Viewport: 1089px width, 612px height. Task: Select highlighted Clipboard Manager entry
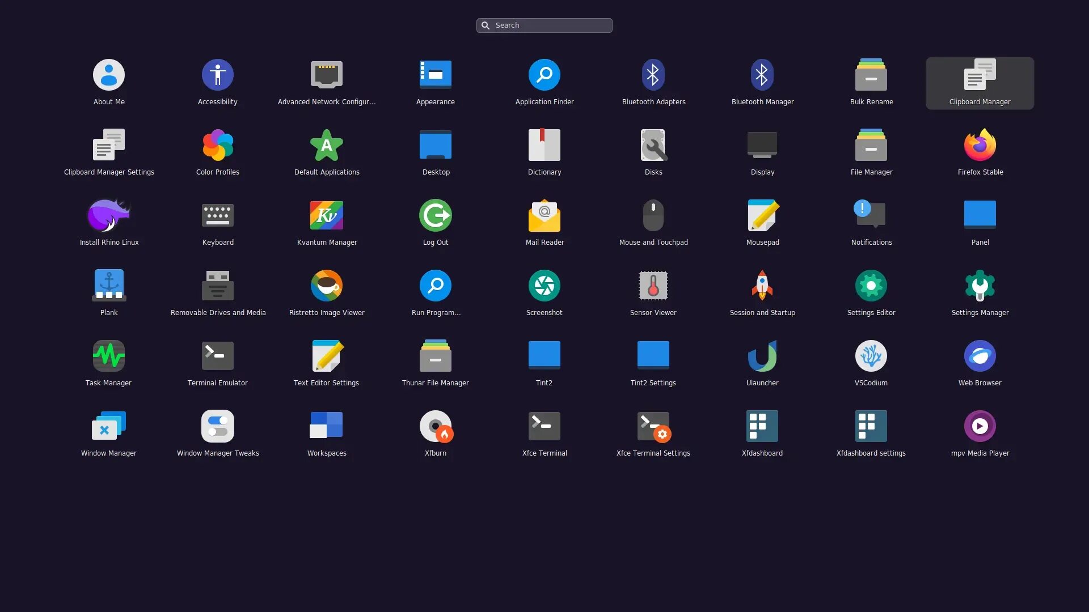pyautogui.click(x=980, y=83)
